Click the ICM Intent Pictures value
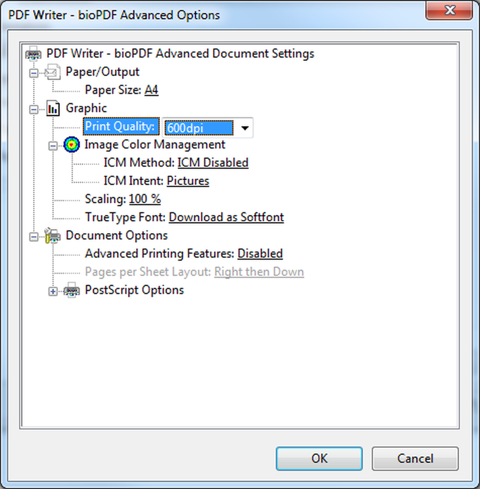This screenshot has height=489, width=480. 188,181
